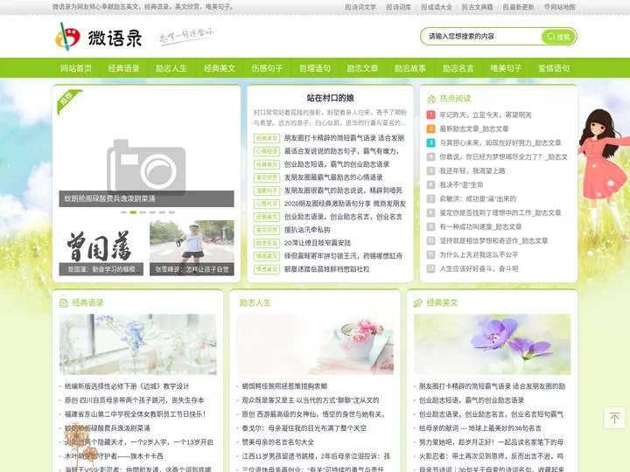The image size is (630, 472).
Task: Open the 成语大全 top link
Action: pyautogui.click(x=437, y=7)
